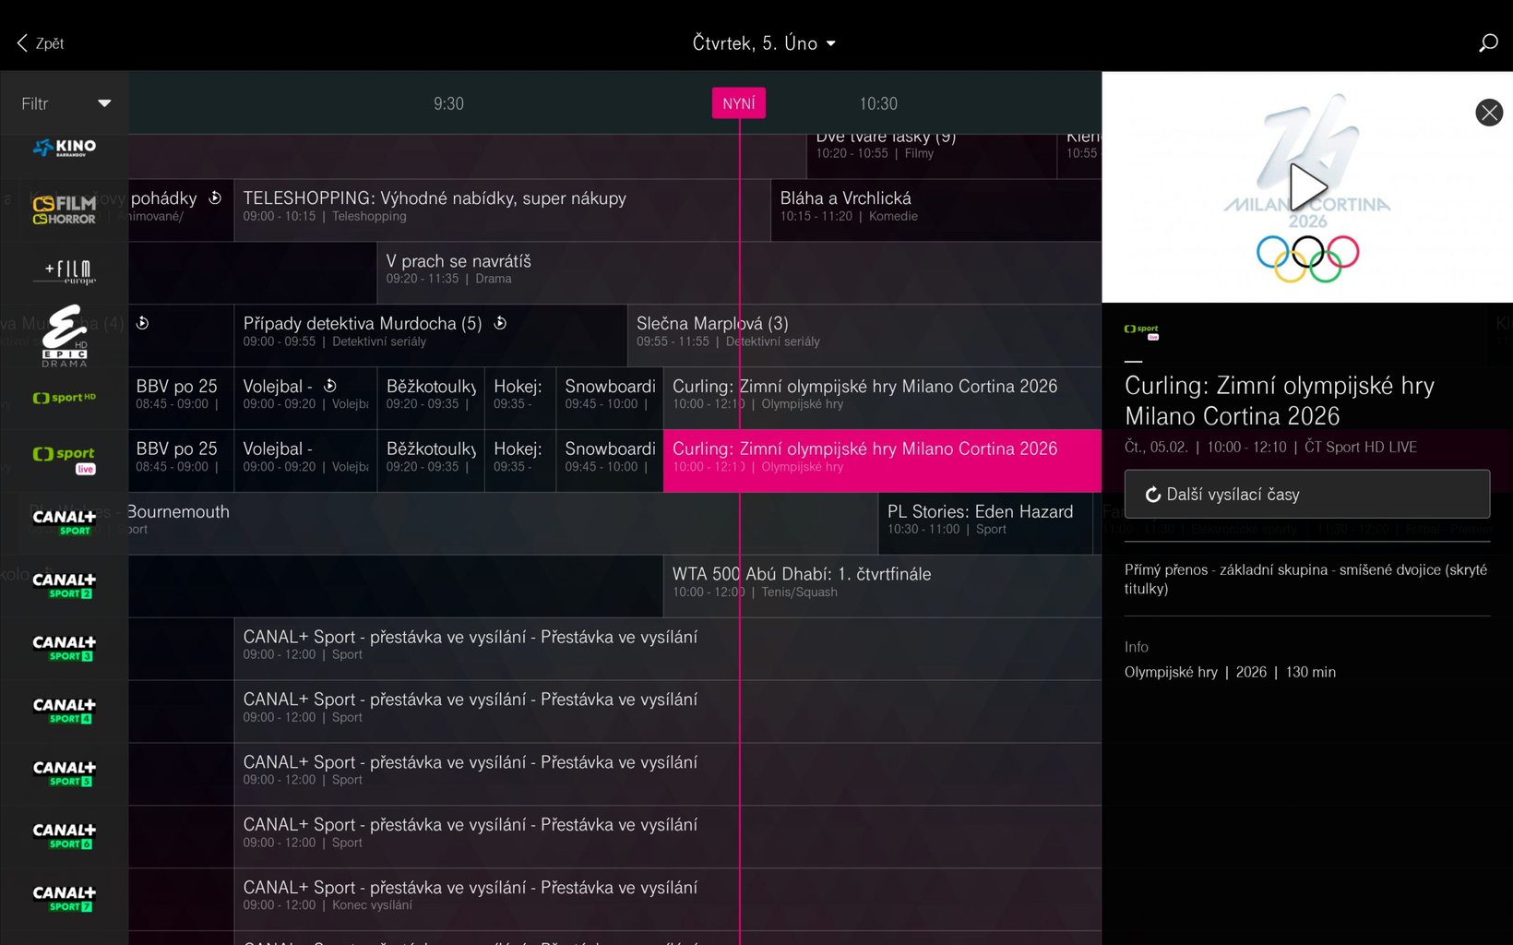Select the ČT sport live channel logo
Image resolution: width=1513 pixels, height=945 pixels.
[x=65, y=460]
